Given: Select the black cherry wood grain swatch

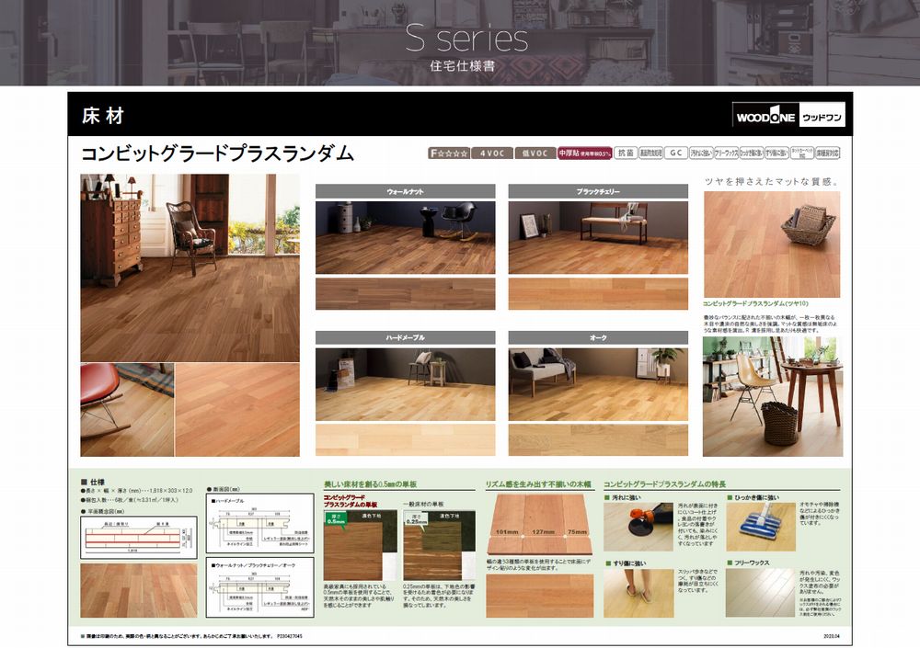Looking at the screenshot, I should pyautogui.click(x=598, y=293).
